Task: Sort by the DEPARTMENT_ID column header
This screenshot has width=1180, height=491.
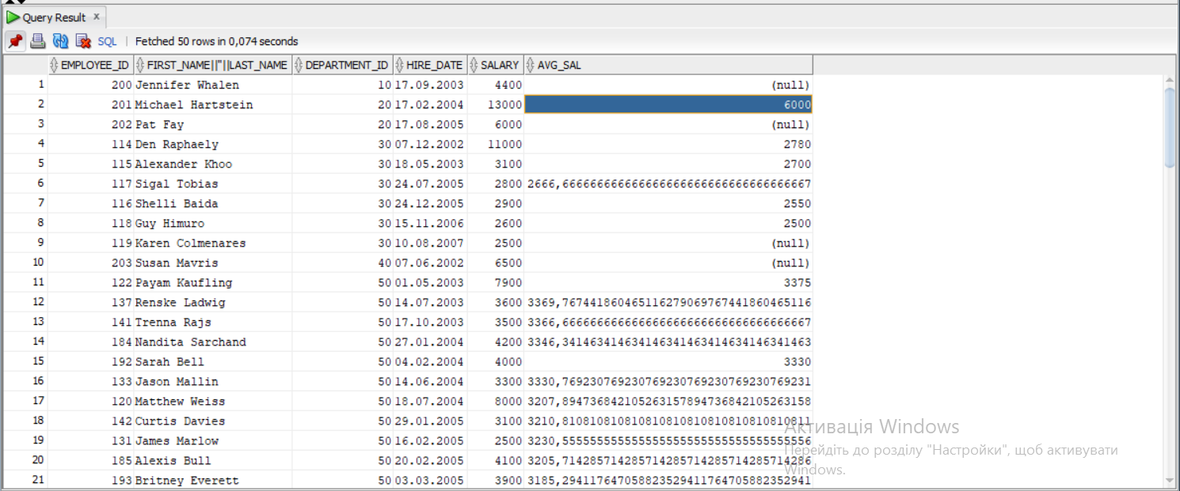Action: pyautogui.click(x=342, y=65)
